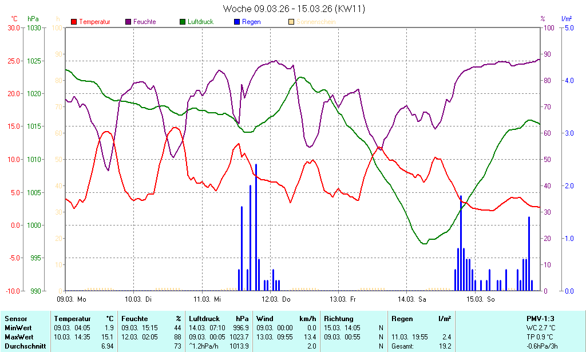Click the MinWert row label
This screenshot has height=352, width=586.
coord(18,327)
